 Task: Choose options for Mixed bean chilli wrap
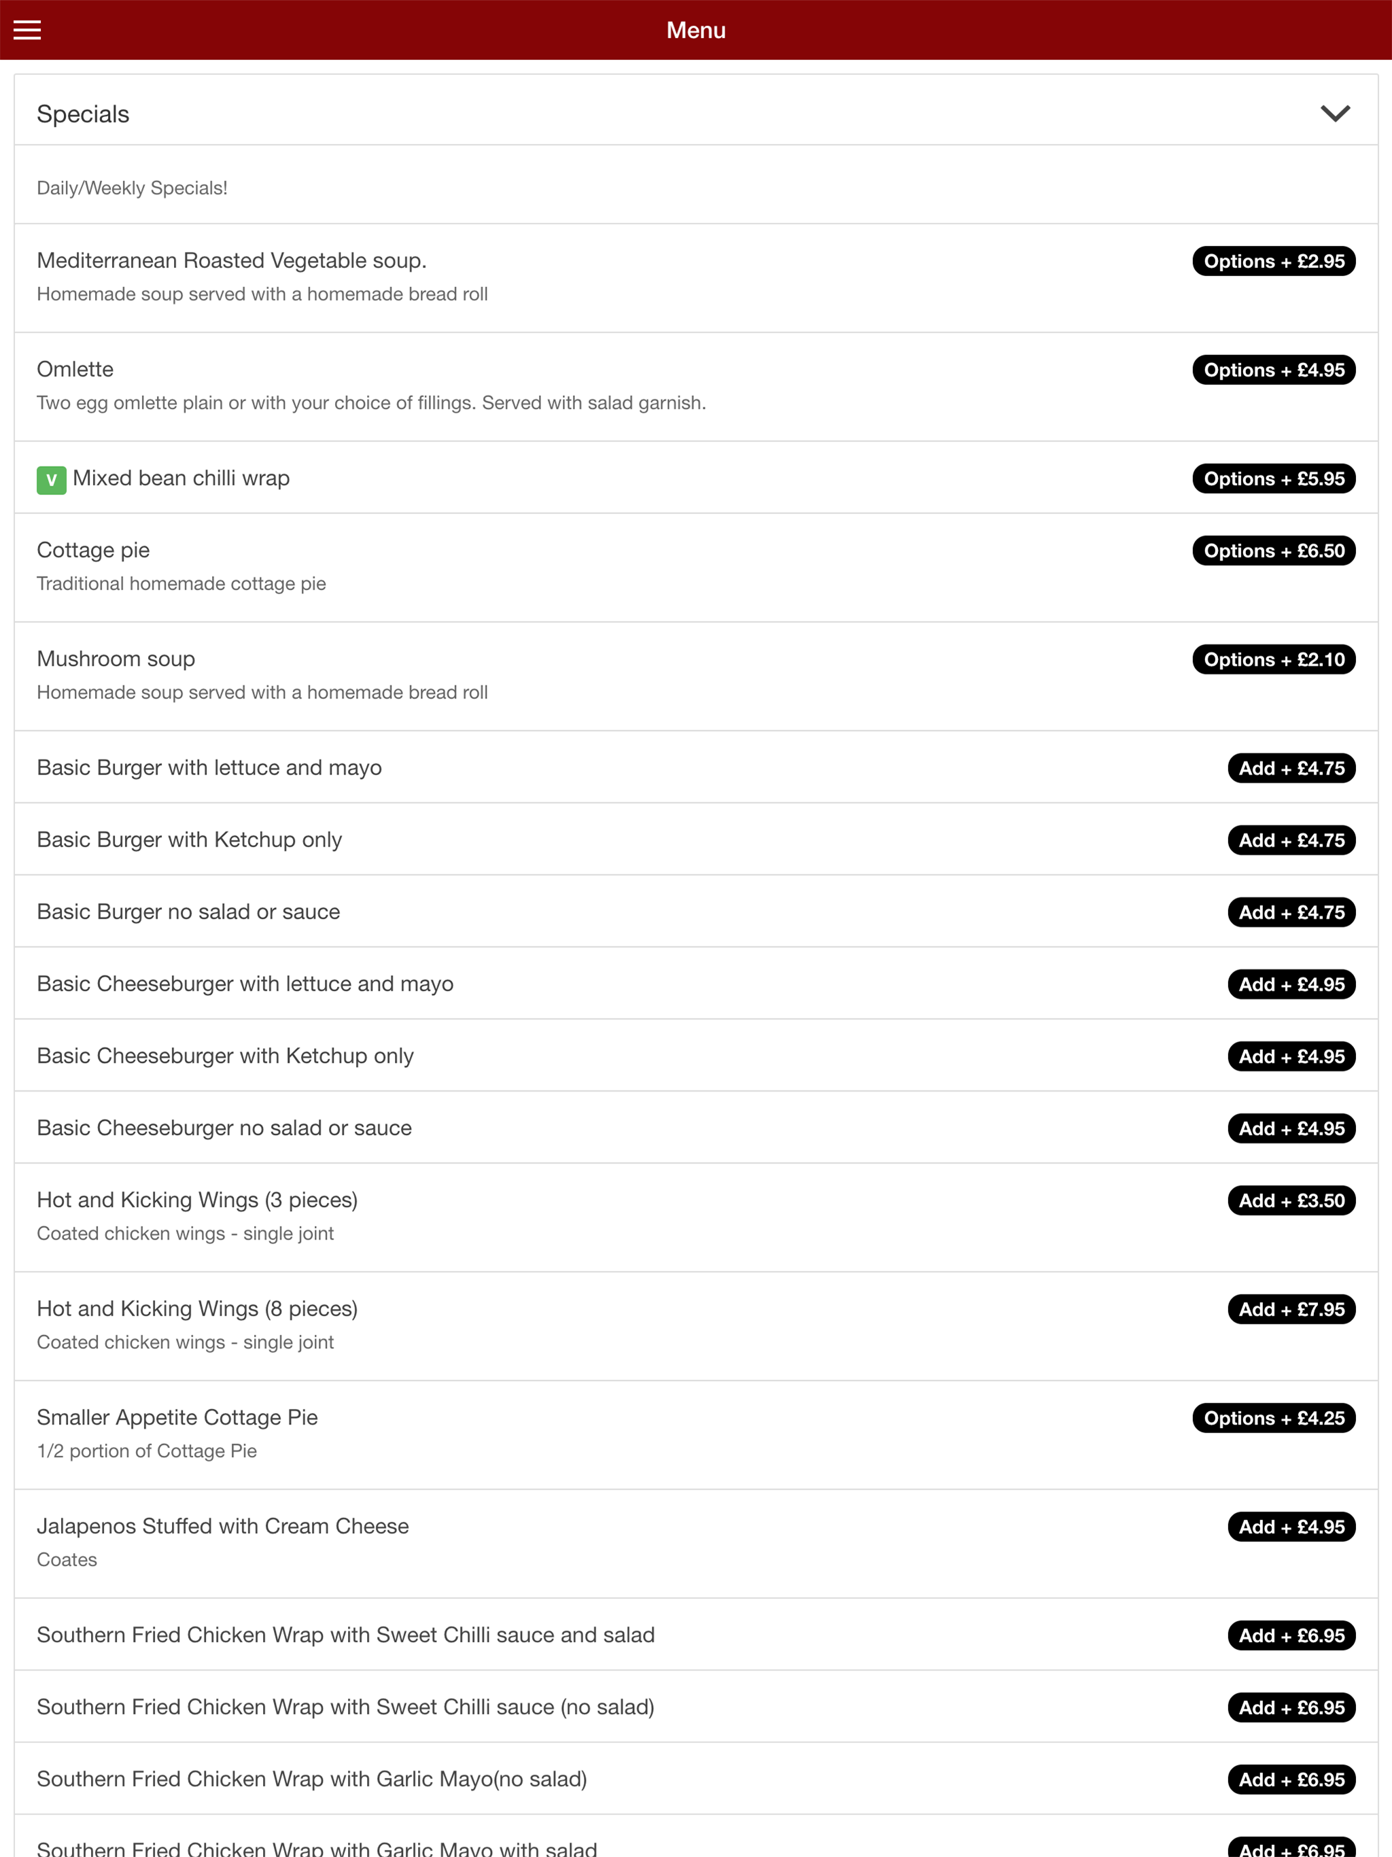tap(1274, 479)
